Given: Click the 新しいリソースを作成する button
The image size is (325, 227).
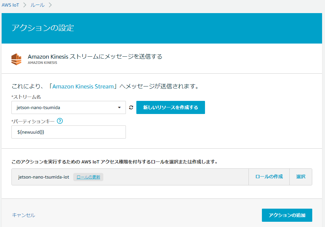Looking at the screenshot, I should (x=171, y=107).
